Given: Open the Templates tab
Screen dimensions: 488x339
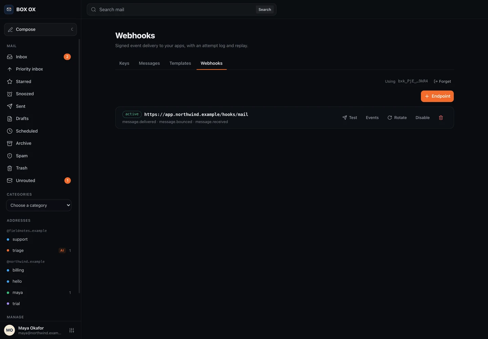Looking at the screenshot, I should tap(180, 63).
